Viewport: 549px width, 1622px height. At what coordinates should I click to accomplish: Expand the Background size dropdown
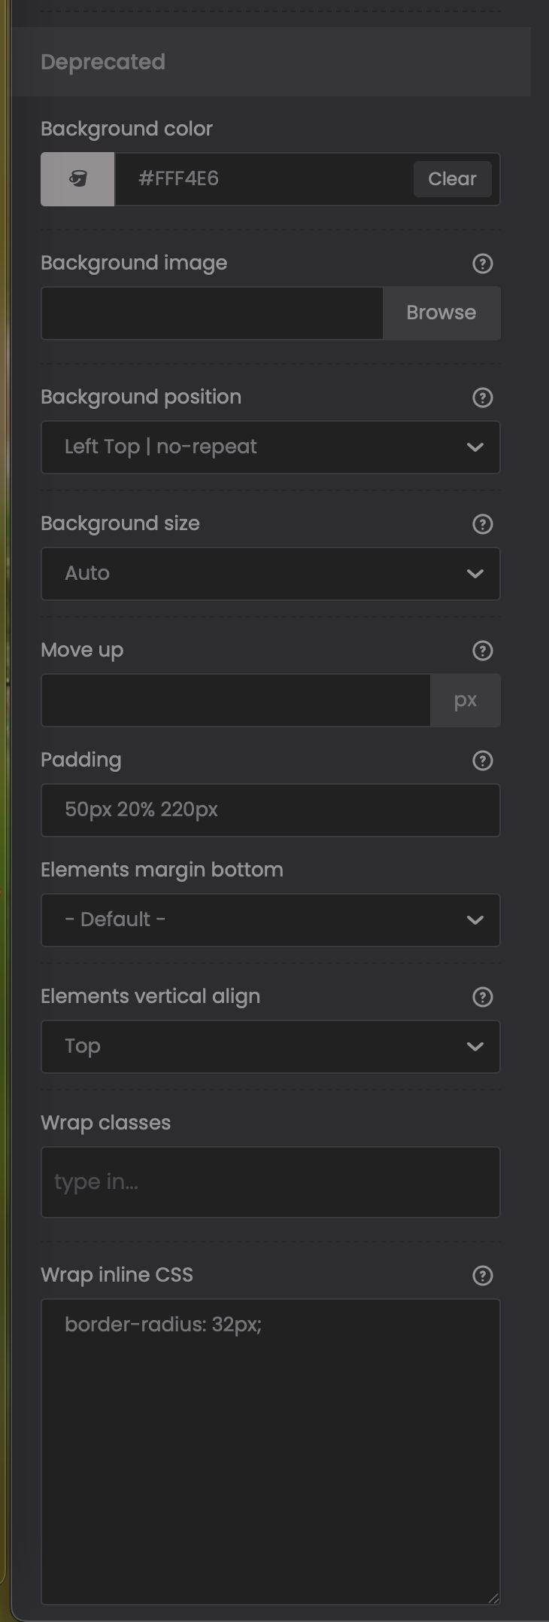(x=271, y=574)
